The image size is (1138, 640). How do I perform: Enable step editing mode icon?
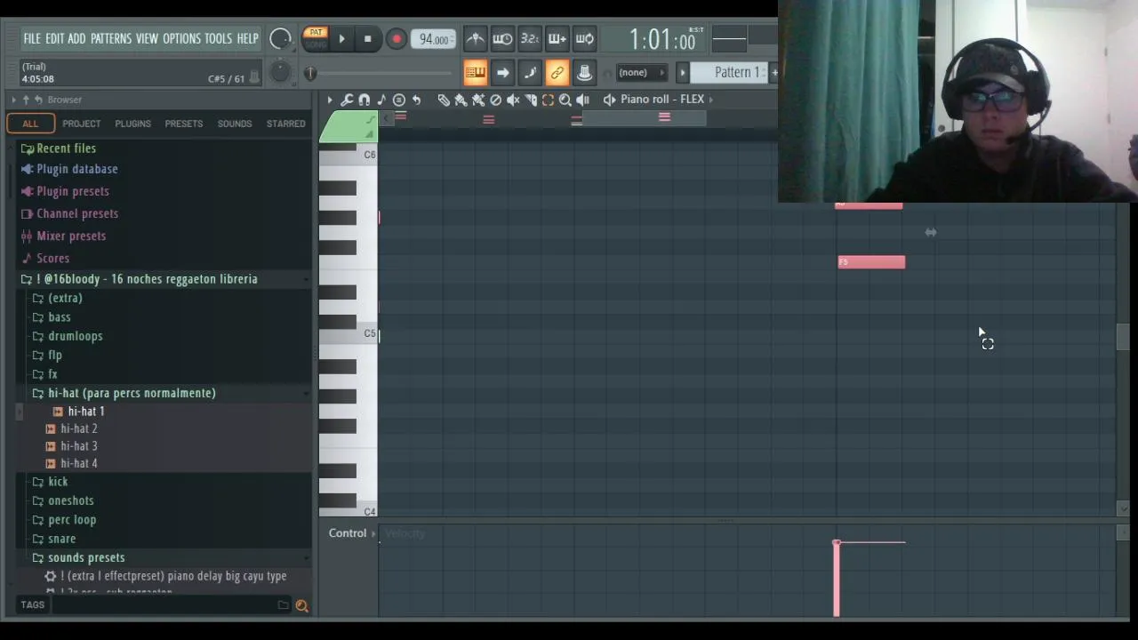click(530, 72)
